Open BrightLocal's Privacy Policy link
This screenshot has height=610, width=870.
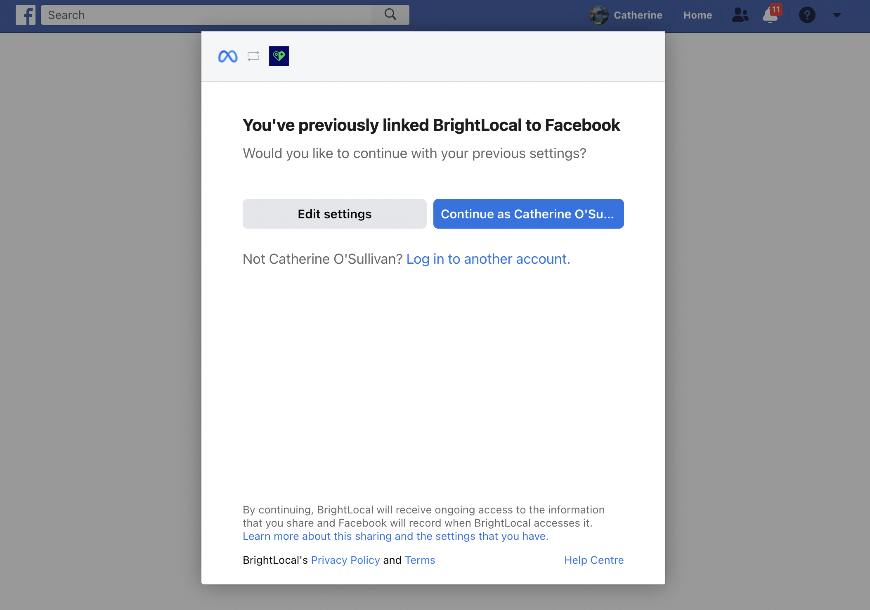click(345, 560)
